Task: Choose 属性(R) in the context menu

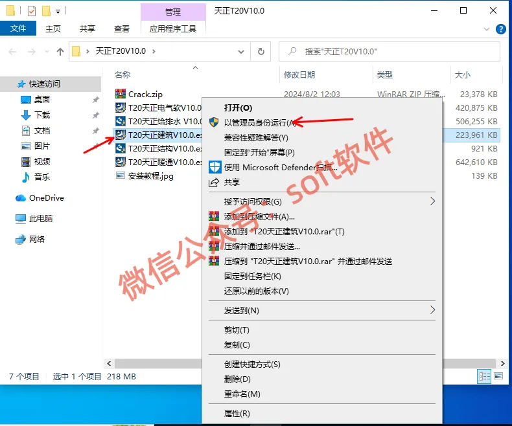Action: tap(322, 414)
